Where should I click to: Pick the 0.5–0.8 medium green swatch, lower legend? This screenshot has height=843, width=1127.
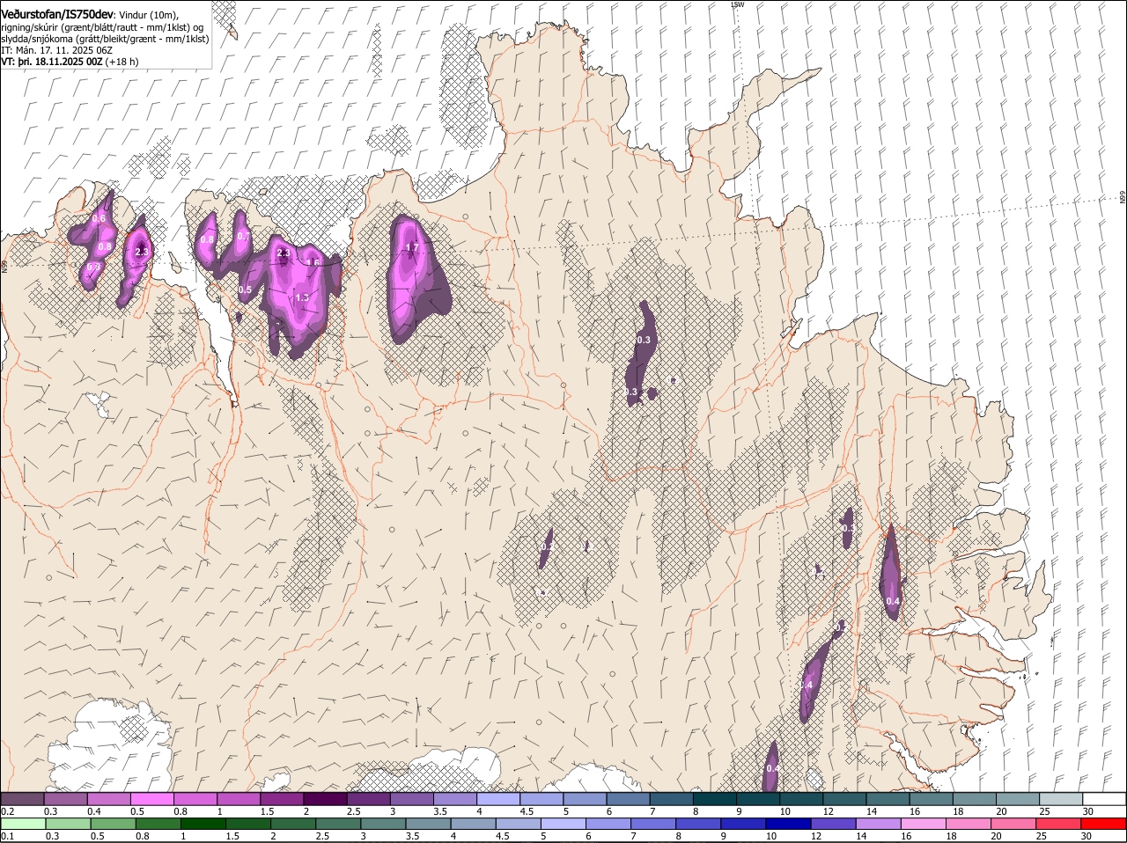[114, 824]
